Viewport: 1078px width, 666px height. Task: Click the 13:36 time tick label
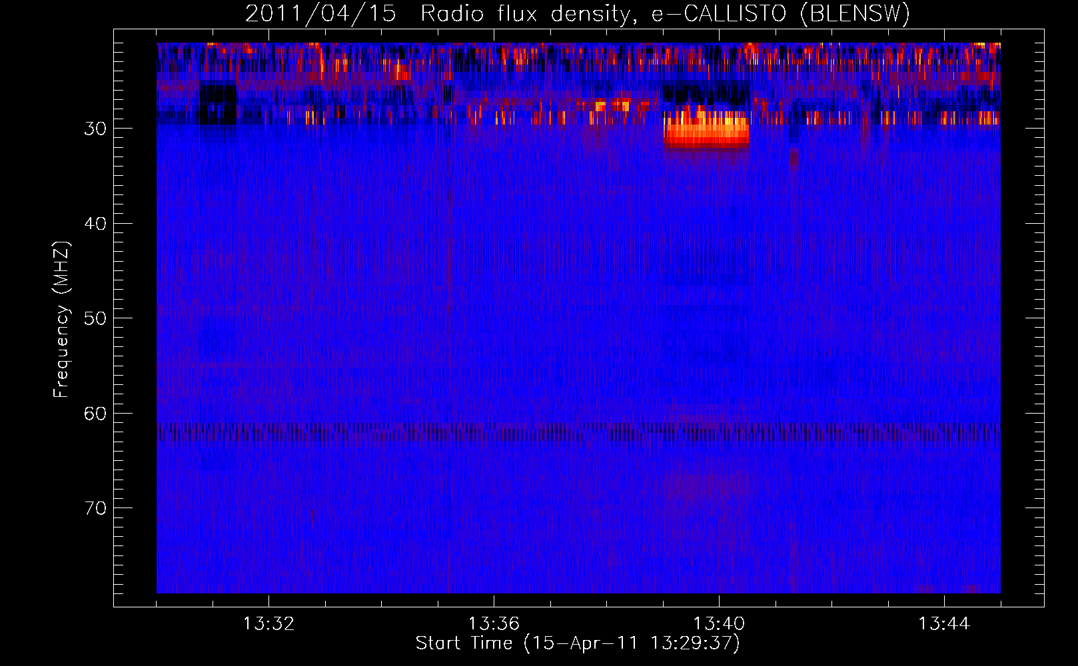pos(494,624)
